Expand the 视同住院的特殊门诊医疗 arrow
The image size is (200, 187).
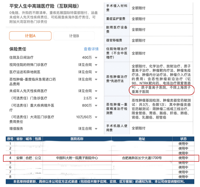coord(96,65)
